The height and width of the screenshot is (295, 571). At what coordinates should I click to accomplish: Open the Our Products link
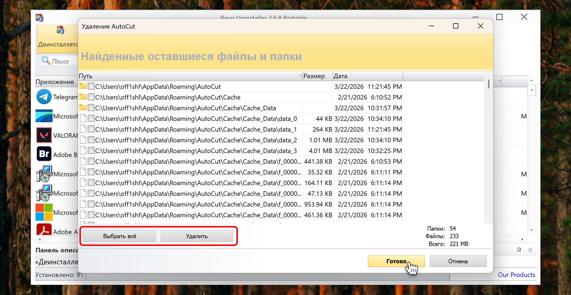516,275
